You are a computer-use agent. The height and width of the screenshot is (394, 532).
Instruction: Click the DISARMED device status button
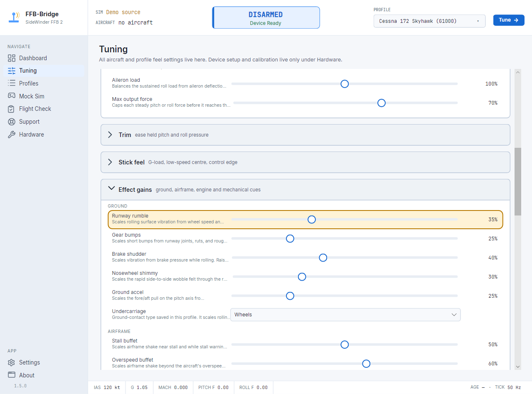tap(266, 17)
